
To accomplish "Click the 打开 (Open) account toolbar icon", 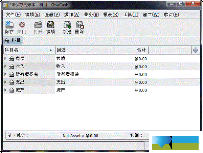I will (x=38, y=24).
